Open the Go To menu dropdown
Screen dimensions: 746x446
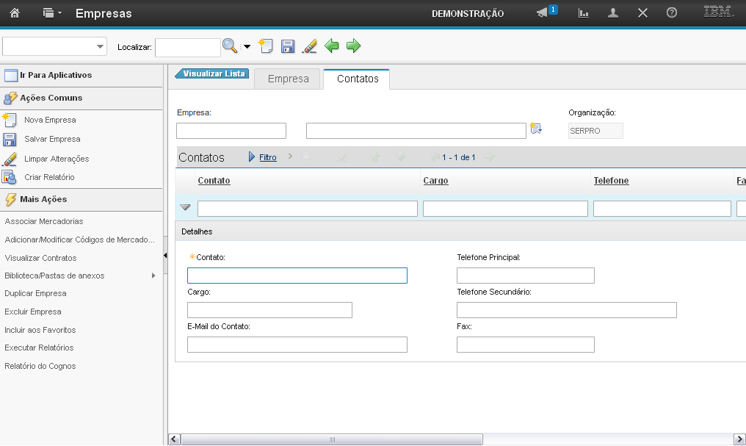(x=51, y=13)
